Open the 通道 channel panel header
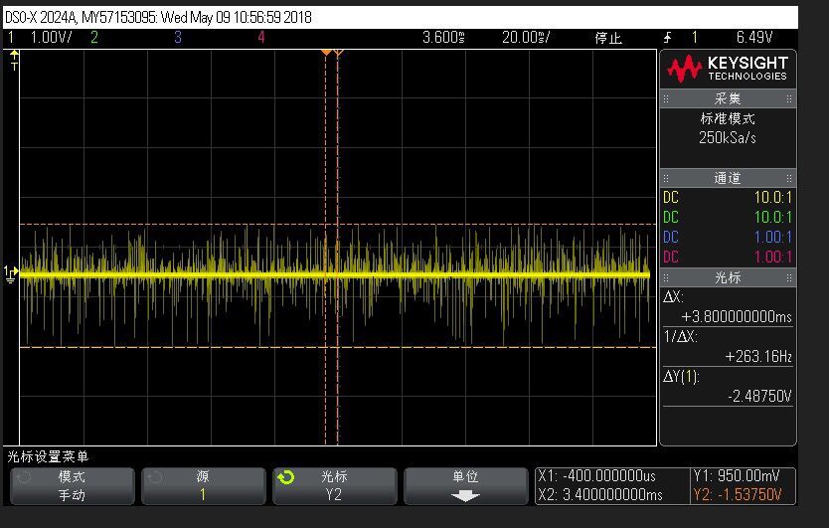Image resolution: width=829 pixels, height=528 pixels. [x=728, y=178]
